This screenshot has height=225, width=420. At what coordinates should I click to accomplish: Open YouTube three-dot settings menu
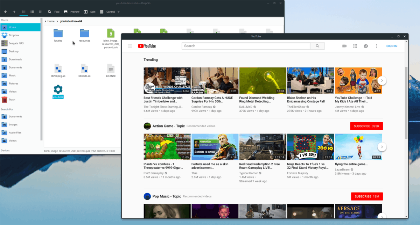pos(377,46)
